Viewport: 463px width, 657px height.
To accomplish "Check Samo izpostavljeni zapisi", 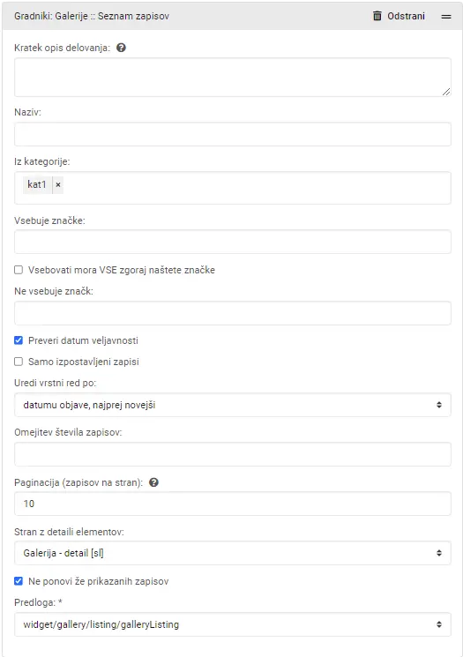I will 19,362.
